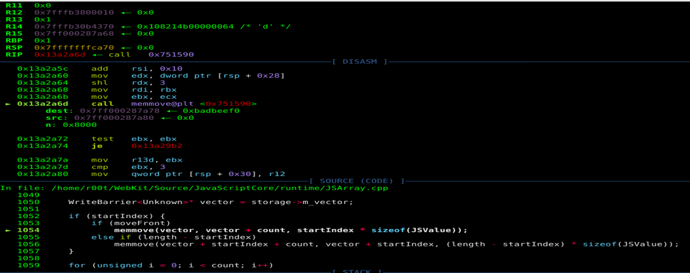This screenshot has height=273, width=690.
Task: Select disassembly address 0x13a2a5c
Action: pos(42,69)
